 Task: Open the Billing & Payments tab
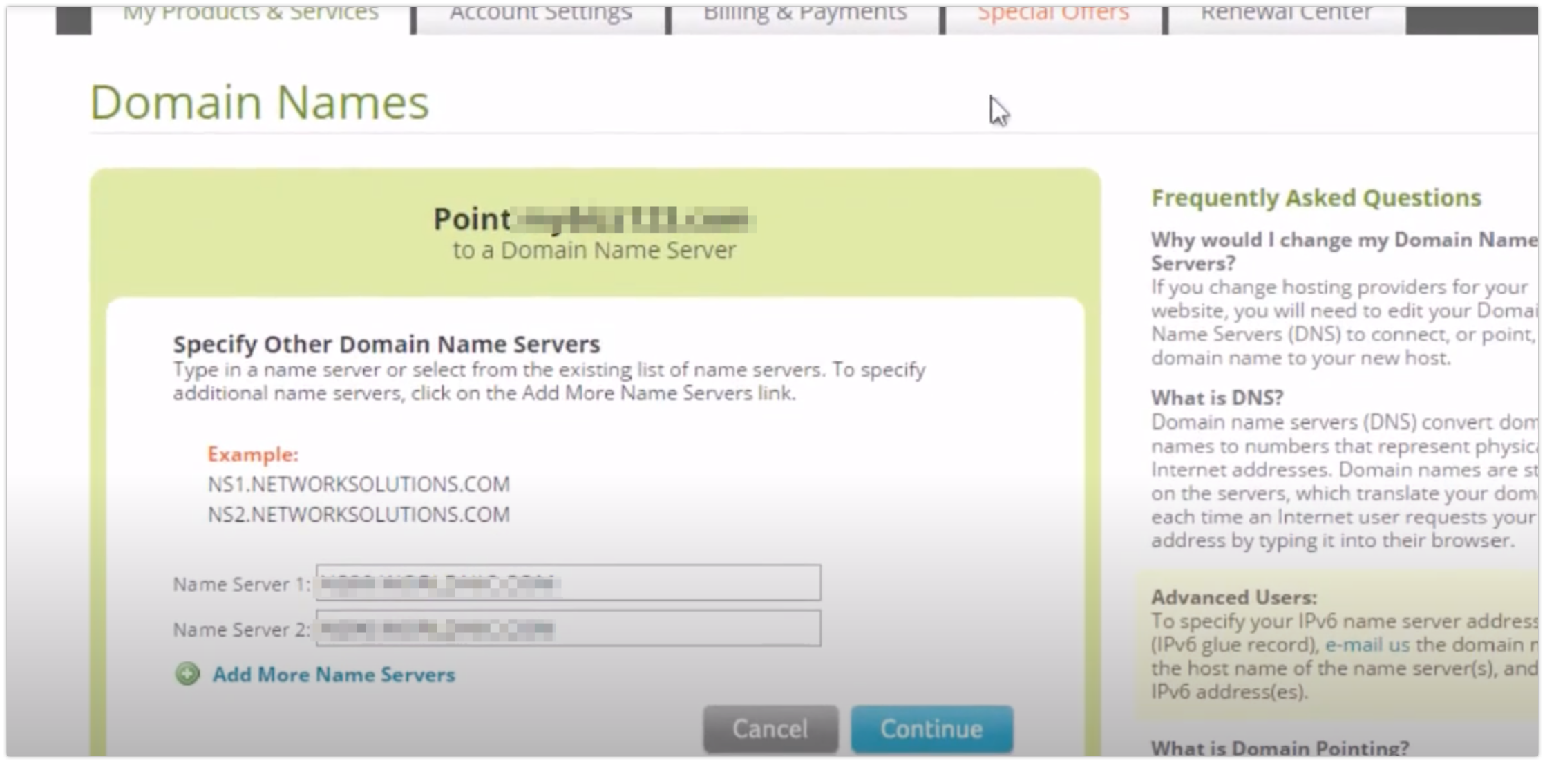(805, 14)
